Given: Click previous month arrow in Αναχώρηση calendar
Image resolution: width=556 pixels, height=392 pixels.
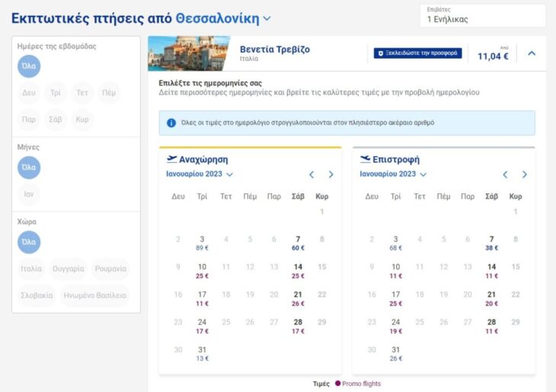Looking at the screenshot, I should [x=312, y=174].
